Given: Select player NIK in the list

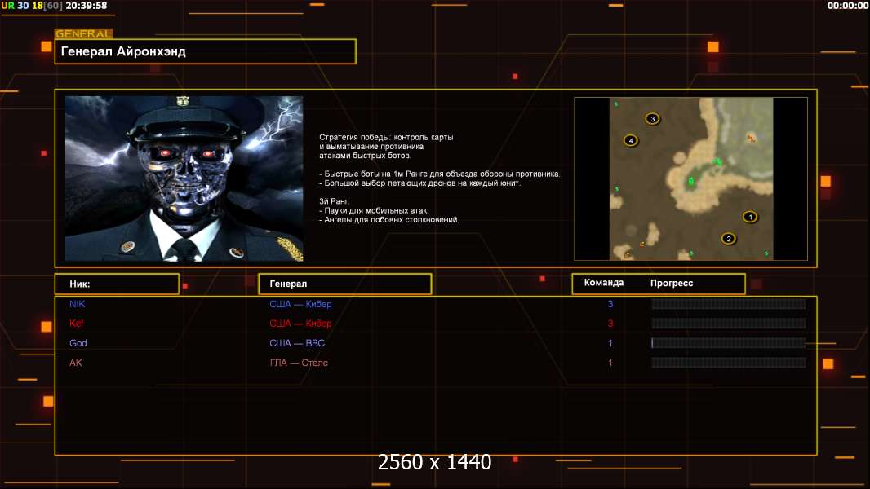Looking at the screenshot, I should point(77,303).
